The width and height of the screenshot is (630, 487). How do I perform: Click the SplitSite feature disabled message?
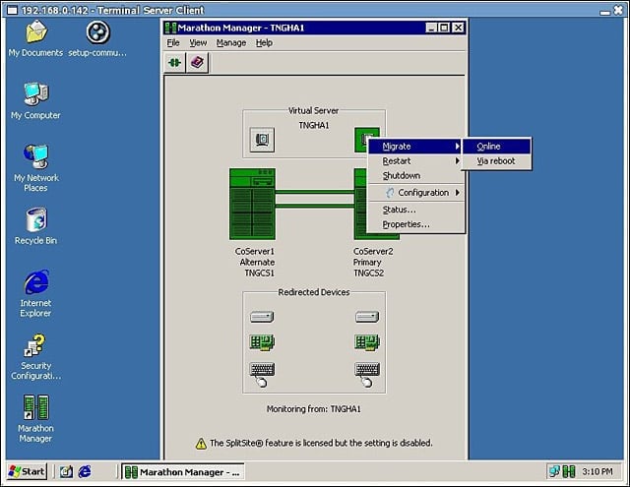[321, 444]
